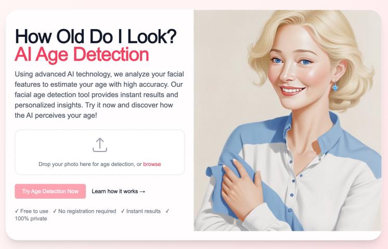Screen dimensions: 388x249
Task: Click the checkmark beside "No registration required"
Action: coord(55,211)
